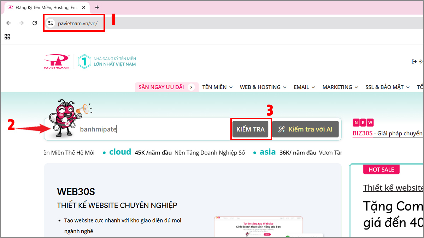Click the arrow circle on SĂN NGAY ƯU ĐÃI
Viewport: 424px width, 238px height.
pyautogui.click(x=191, y=87)
